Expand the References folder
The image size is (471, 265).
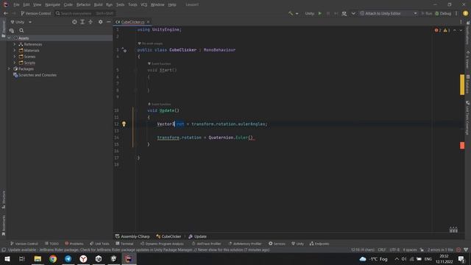click(x=15, y=44)
